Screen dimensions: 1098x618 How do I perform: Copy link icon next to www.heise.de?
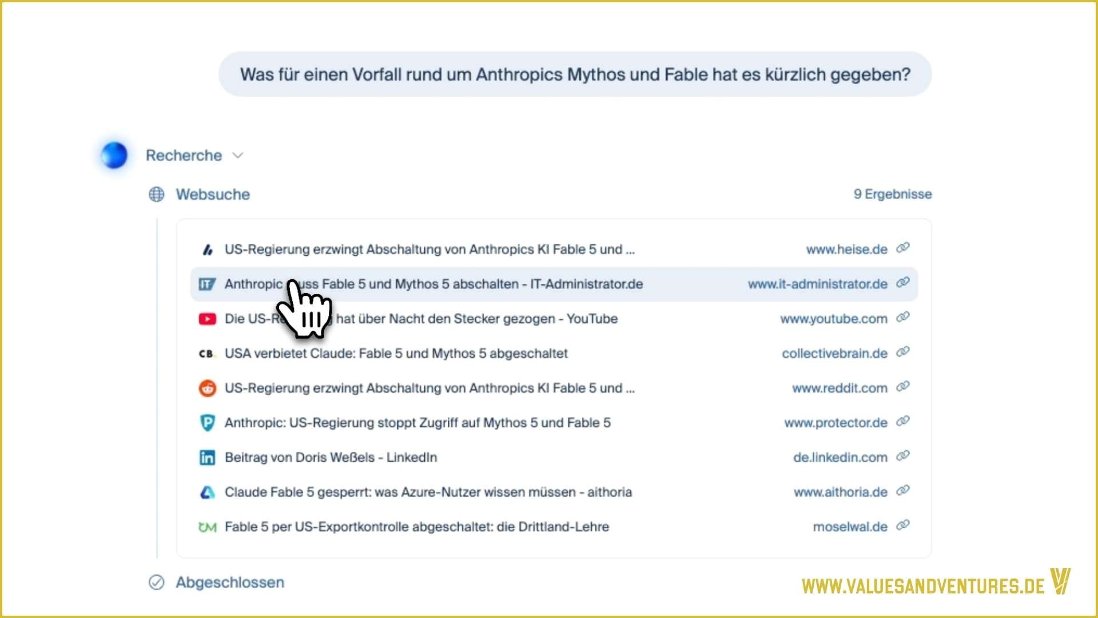point(902,248)
